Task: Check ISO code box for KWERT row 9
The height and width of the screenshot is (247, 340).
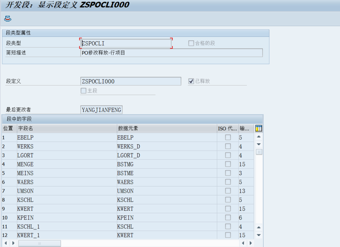Action: point(228,209)
